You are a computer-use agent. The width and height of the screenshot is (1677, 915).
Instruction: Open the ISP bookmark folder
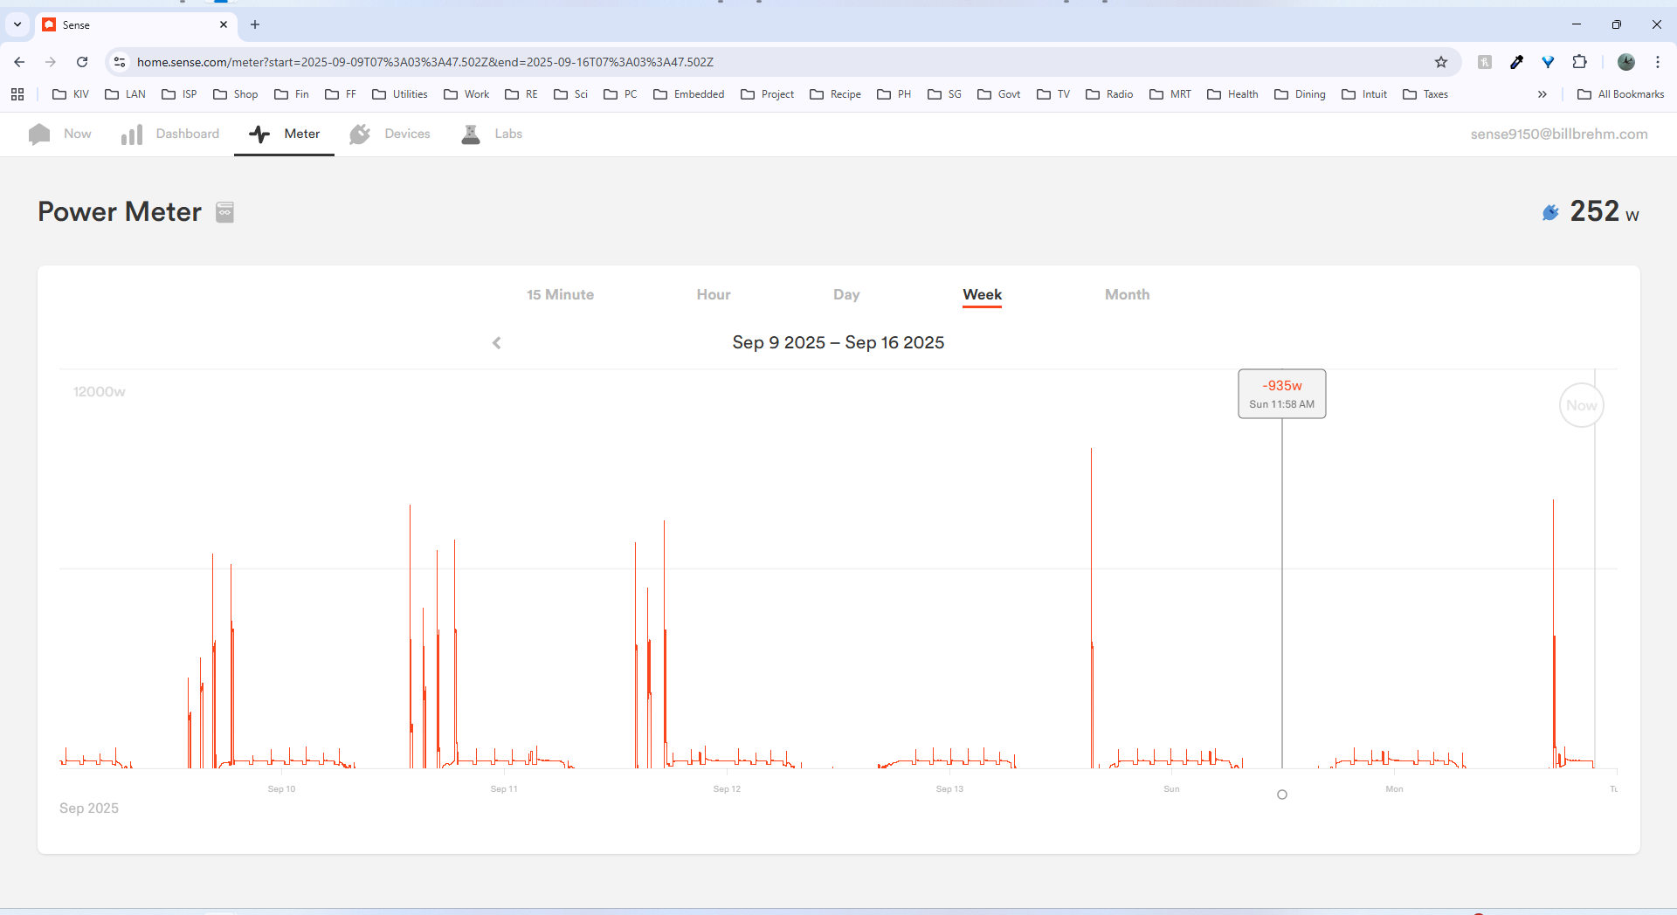point(179,94)
